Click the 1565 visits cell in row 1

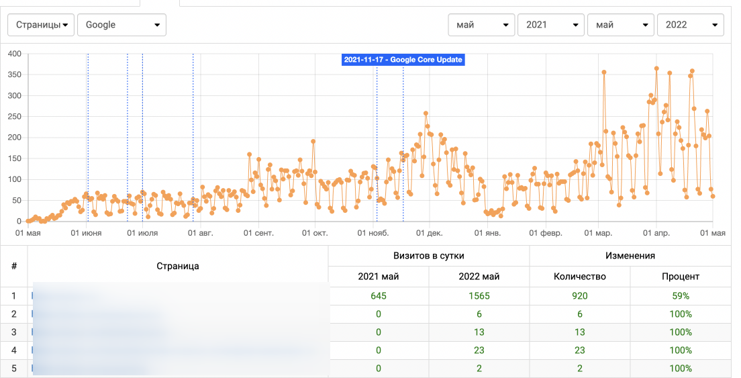(479, 295)
